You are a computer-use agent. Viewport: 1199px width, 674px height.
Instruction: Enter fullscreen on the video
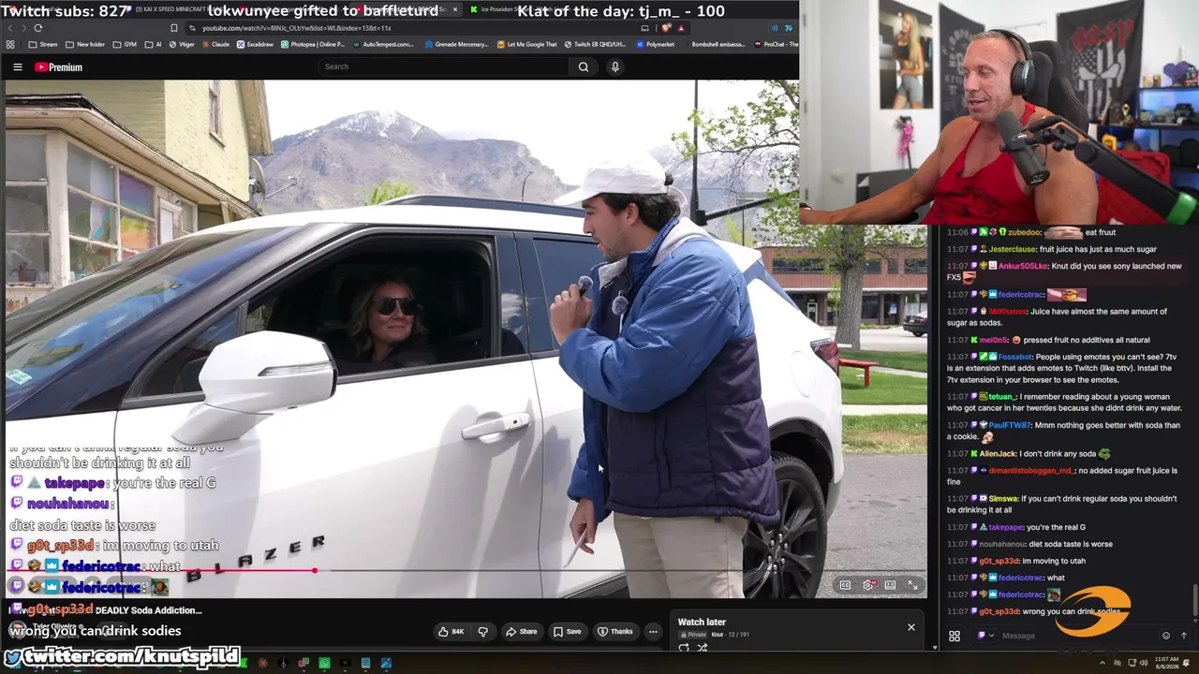pos(913,585)
